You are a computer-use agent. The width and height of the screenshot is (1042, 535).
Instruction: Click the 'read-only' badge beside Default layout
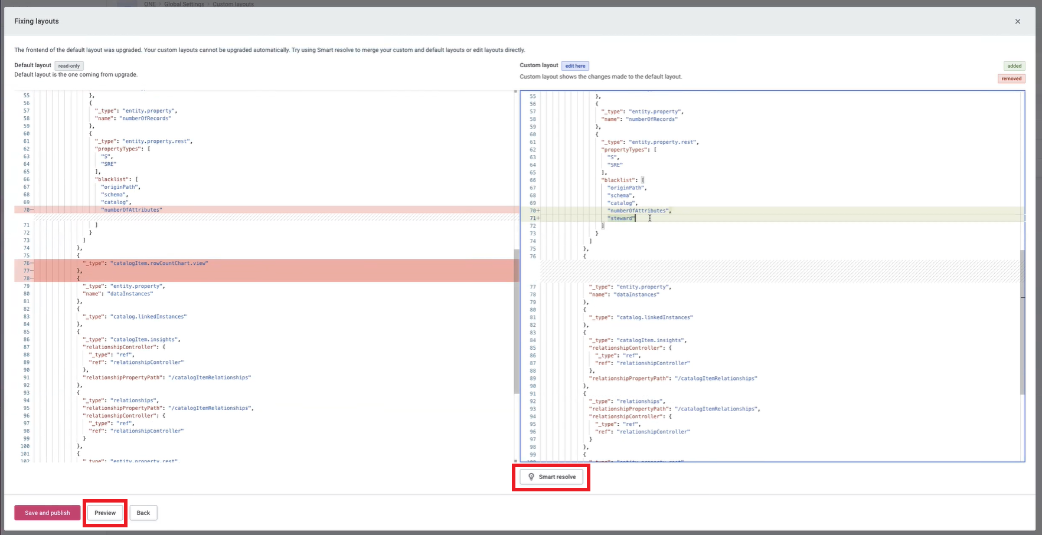(69, 66)
